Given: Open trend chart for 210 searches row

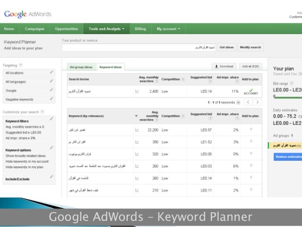Looking at the screenshot, I should tap(137, 191).
